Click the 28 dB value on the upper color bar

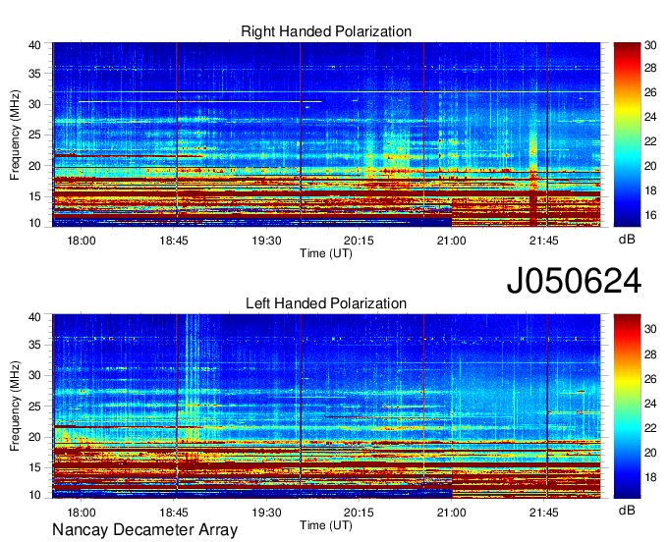point(650,68)
